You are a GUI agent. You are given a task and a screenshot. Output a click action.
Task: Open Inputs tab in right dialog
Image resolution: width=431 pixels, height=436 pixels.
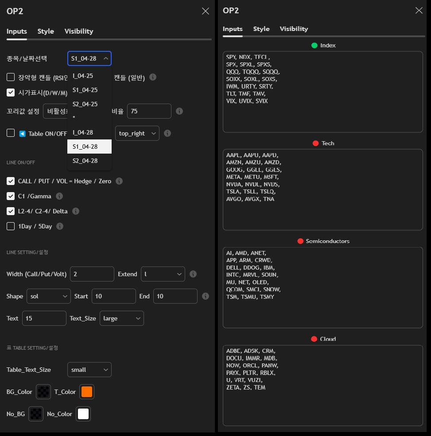(233, 29)
